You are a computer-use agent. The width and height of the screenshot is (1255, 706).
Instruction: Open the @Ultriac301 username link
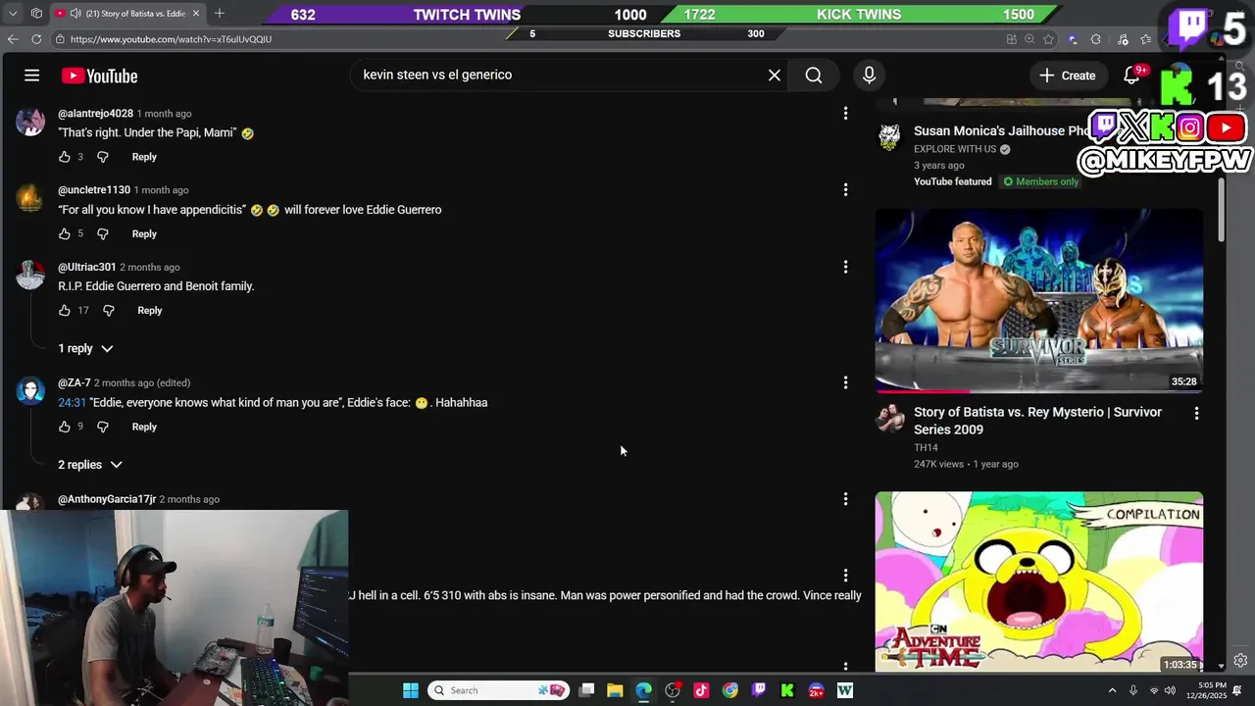(x=86, y=267)
